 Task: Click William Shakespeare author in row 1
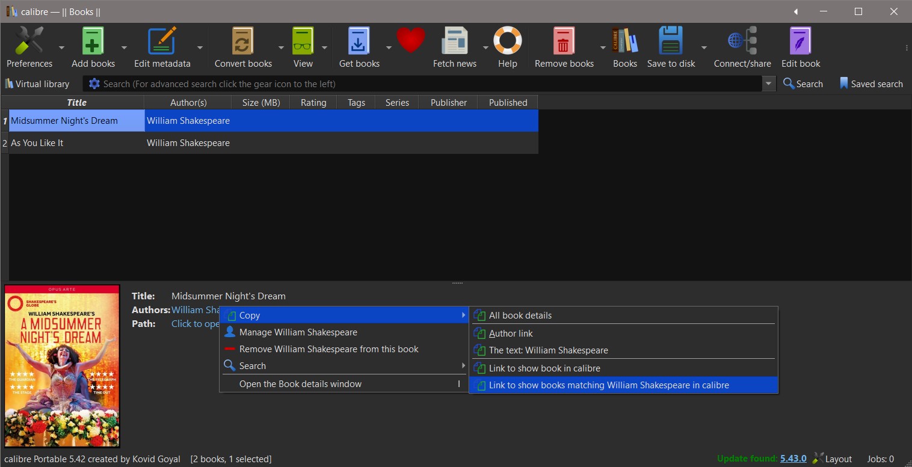coord(188,121)
